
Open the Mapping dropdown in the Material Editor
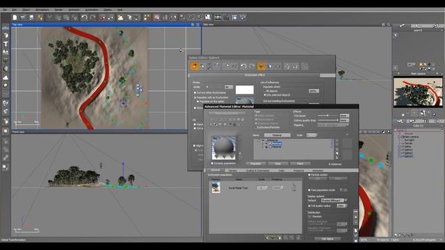[333, 125]
